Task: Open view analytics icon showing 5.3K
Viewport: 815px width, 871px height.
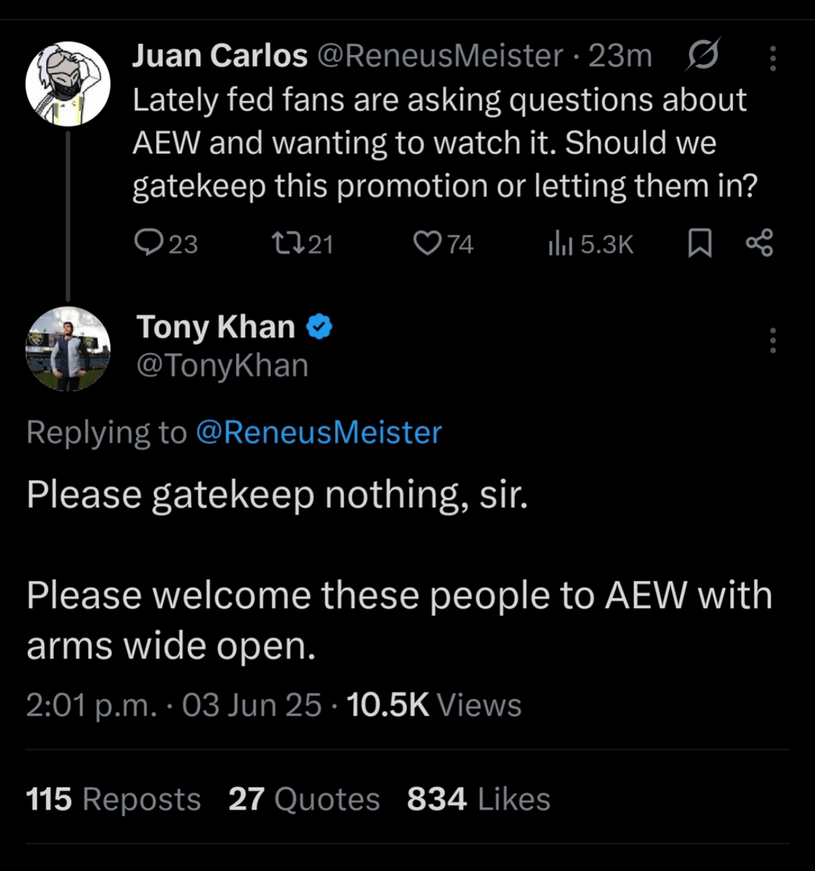Action: click(x=560, y=243)
